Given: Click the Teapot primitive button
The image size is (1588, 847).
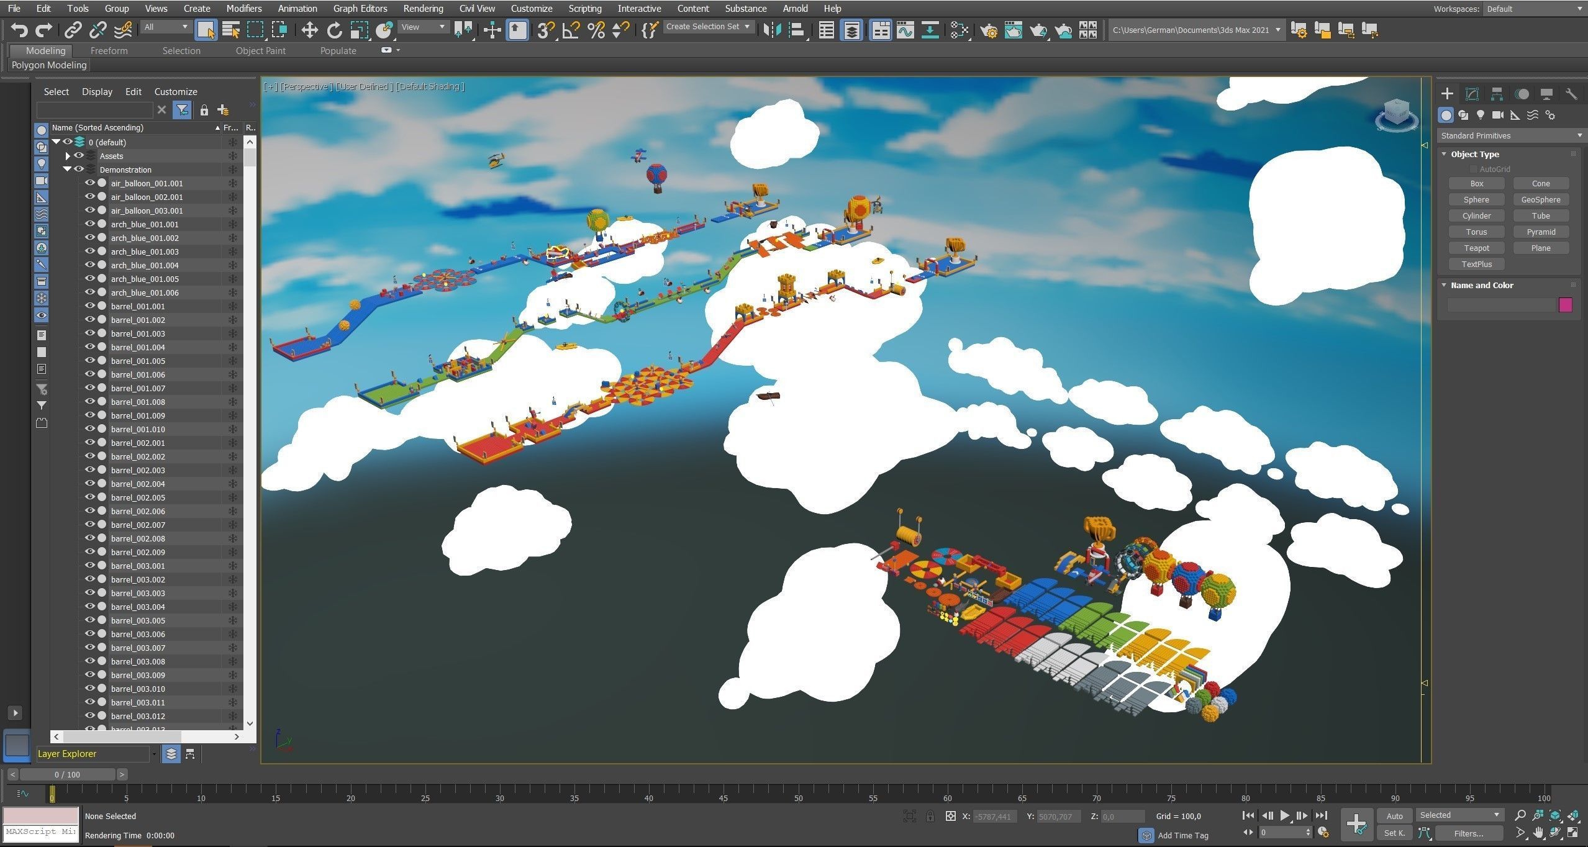Looking at the screenshot, I should (1476, 248).
